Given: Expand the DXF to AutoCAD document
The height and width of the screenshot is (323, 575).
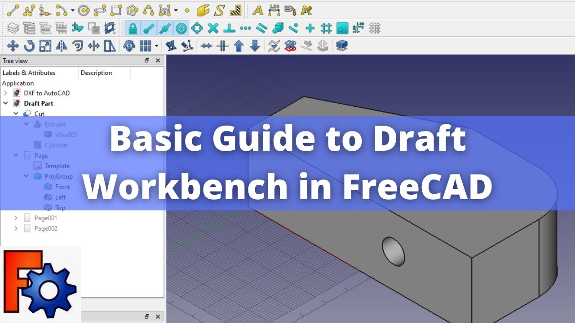Looking at the screenshot, I should [x=5, y=93].
